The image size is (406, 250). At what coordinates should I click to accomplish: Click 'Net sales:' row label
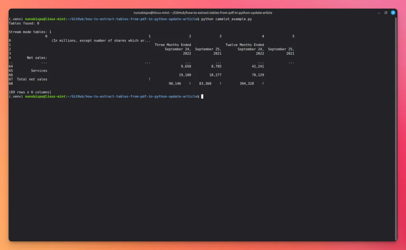[37, 58]
